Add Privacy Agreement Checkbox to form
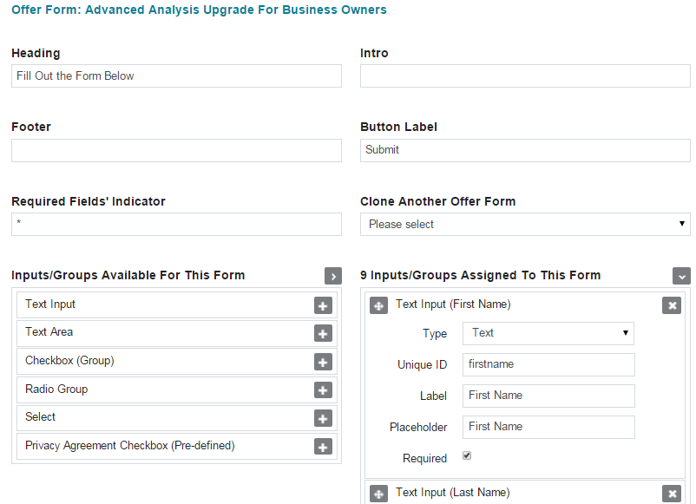The height and width of the screenshot is (504, 696). tap(323, 447)
